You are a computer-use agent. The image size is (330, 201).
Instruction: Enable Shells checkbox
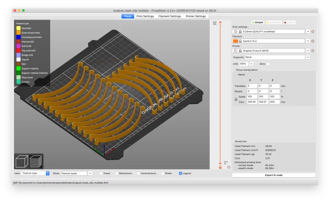[163, 173]
